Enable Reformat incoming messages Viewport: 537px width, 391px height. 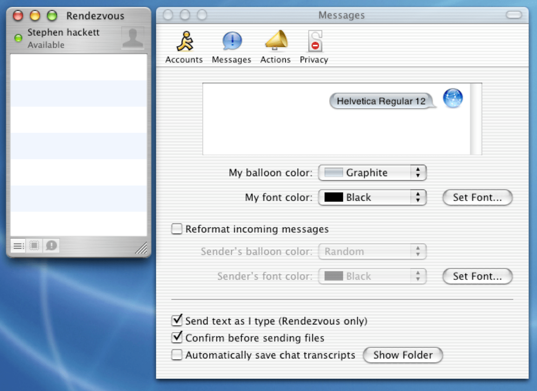[x=177, y=229]
